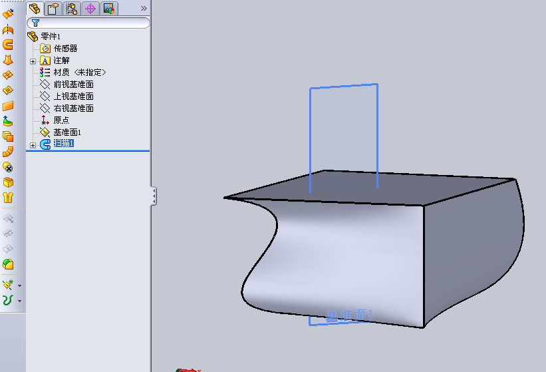Viewport: 546px width, 372px height.
Task: Select the Planar Surface tool icon
Action: (8, 106)
